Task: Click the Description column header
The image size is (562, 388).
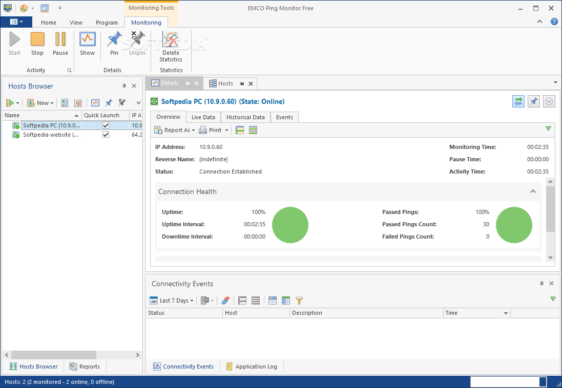Action: point(366,313)
